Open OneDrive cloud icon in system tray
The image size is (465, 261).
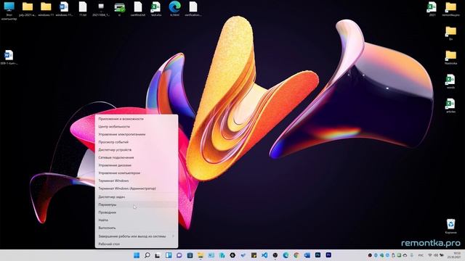405,255
